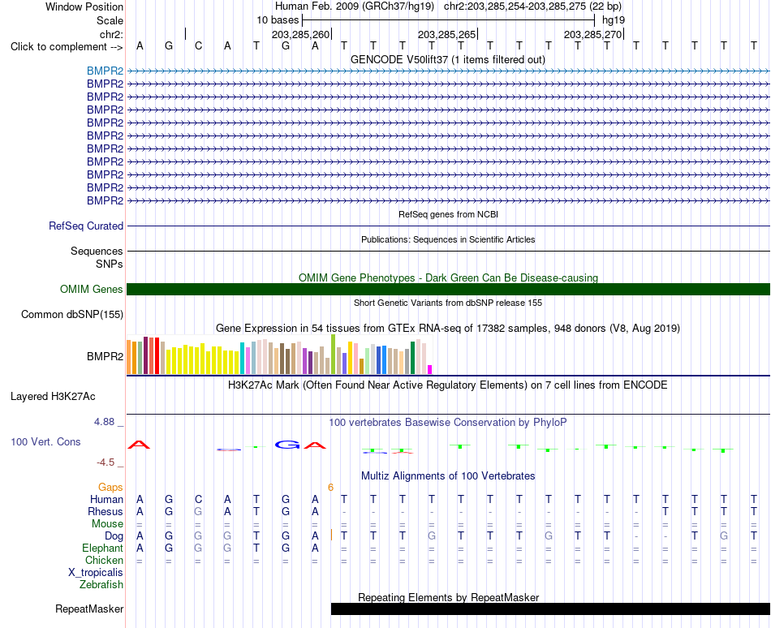Click the 203,285,265 ruler coordinate

446,34
